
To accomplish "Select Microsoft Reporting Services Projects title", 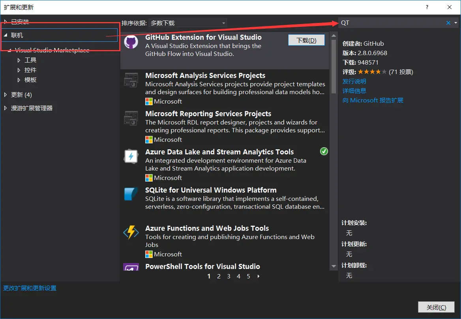I will tap(208, 113).
